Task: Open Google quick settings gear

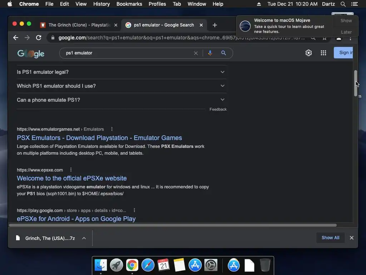Action: click(x=308, y=53)
